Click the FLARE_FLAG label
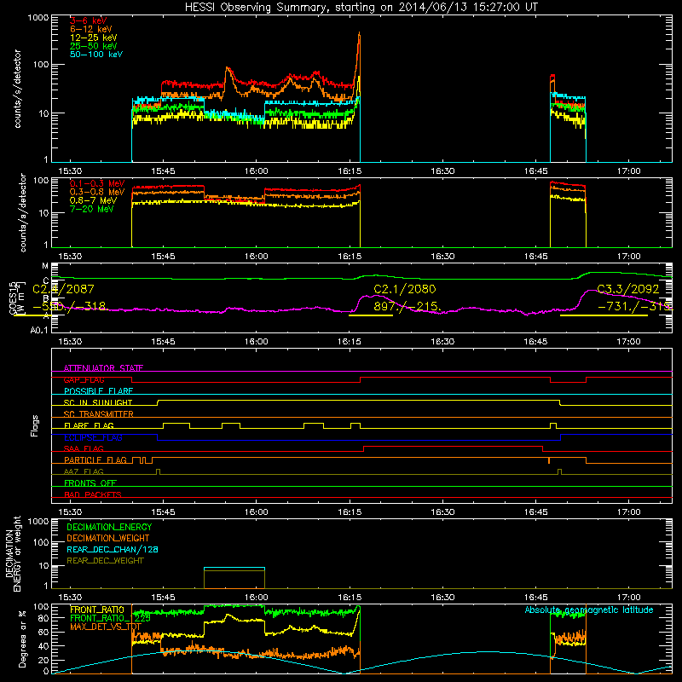The image size is (682, 682). (x=89, y=425)
